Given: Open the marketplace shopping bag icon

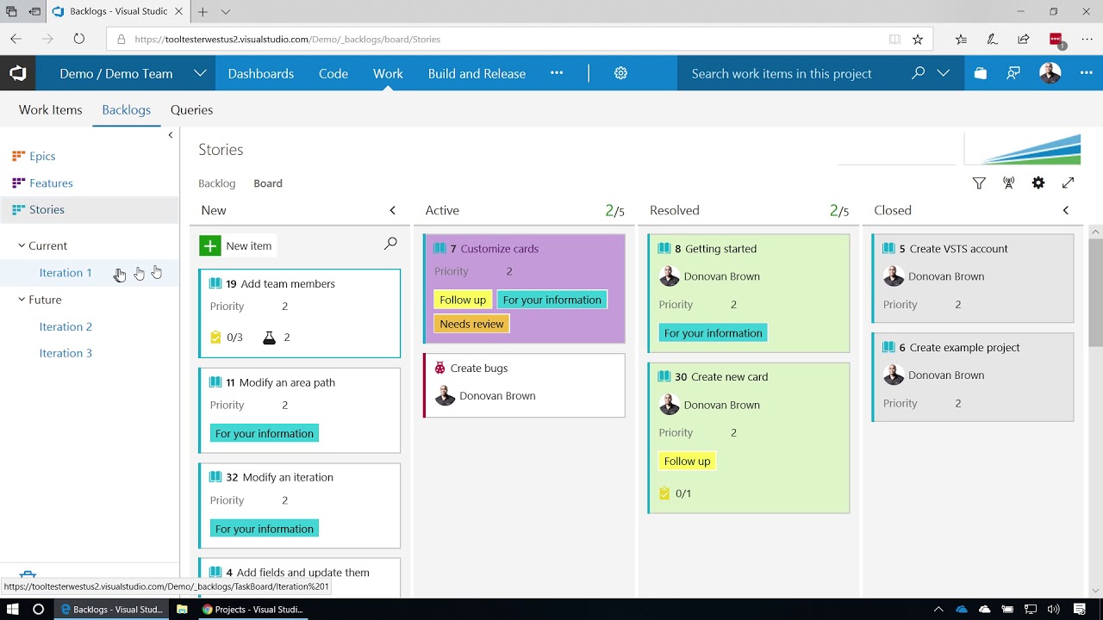Looking at the screenshot, I should pos(980,73).
